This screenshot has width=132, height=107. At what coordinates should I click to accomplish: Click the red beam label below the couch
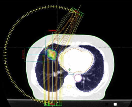pos(52,104)
